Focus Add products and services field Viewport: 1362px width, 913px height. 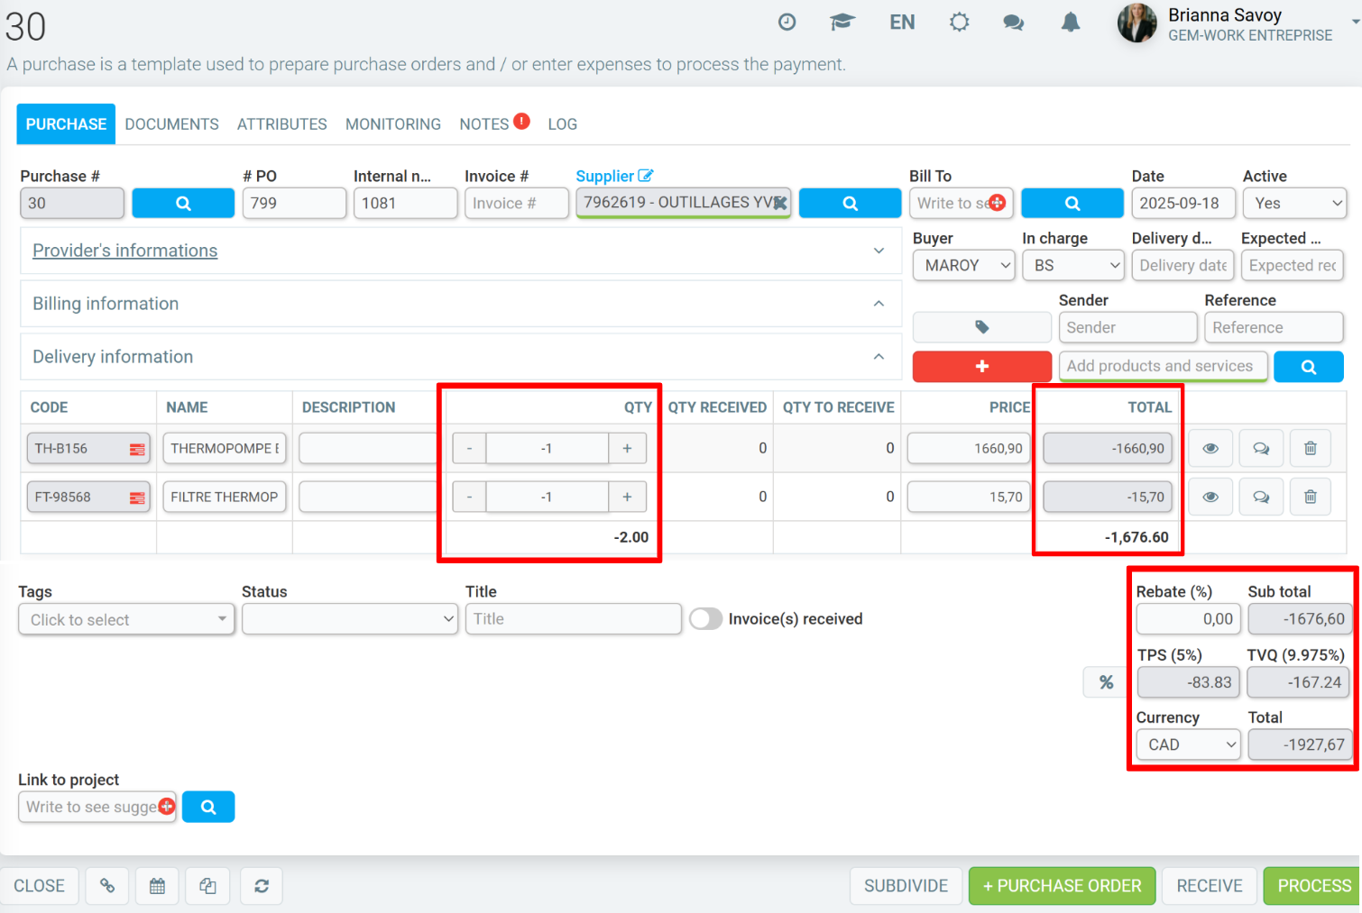click(x=1163, y=366)
